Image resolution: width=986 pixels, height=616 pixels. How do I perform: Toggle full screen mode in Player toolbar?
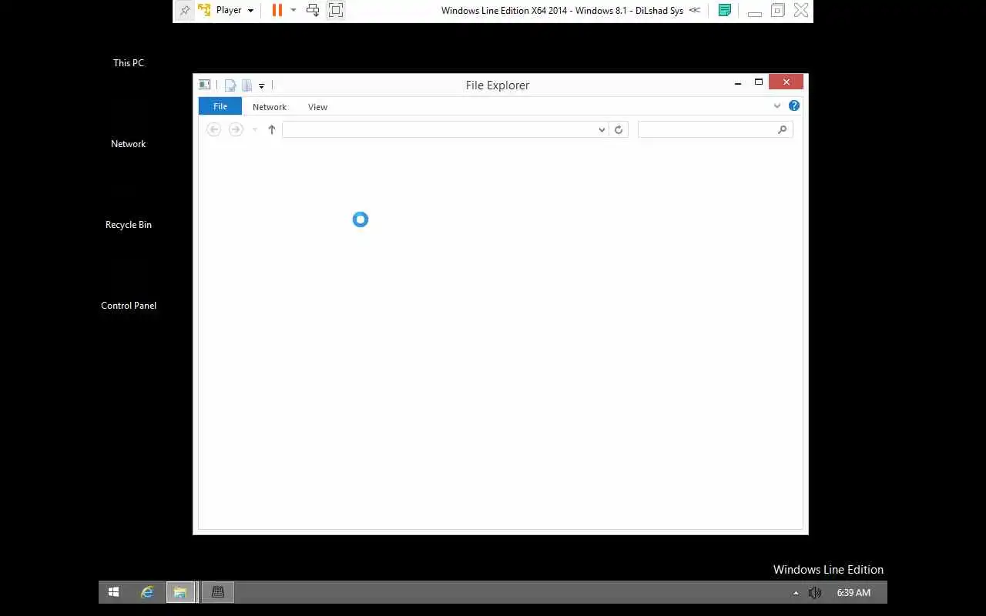336,10
